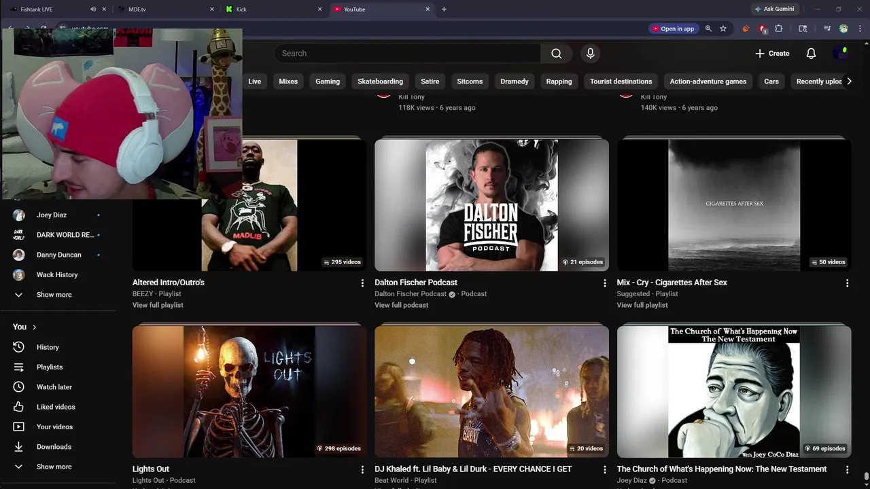This screenshot has height=489, width=870.
Task: Select the Dramedy filter chip
Action: (515, 81)
